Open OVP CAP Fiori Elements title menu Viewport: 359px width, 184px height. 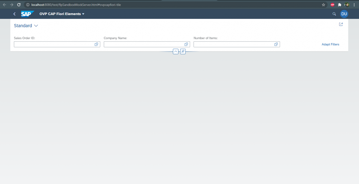pos(62,14)
